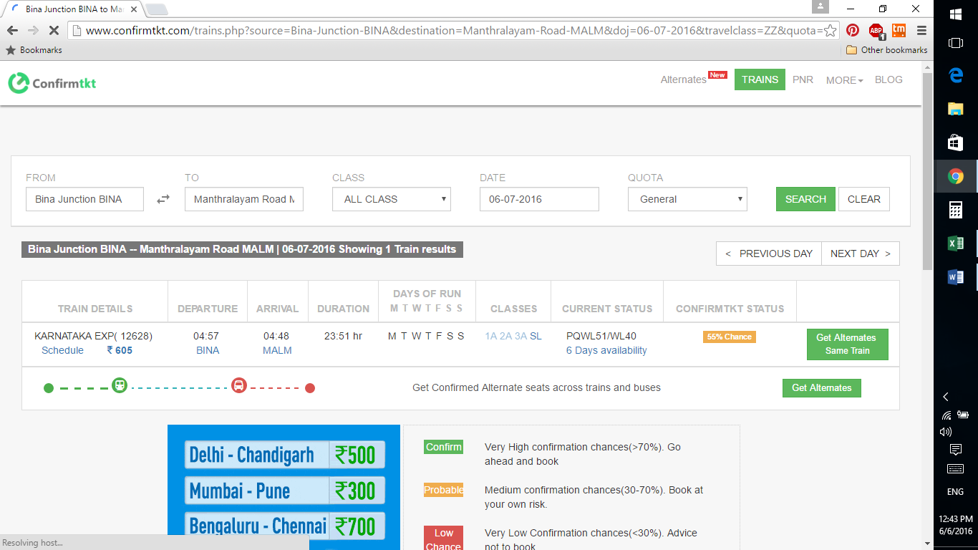
Task: Click the profile icon in the title bar
Action: (x=820, y=6)
